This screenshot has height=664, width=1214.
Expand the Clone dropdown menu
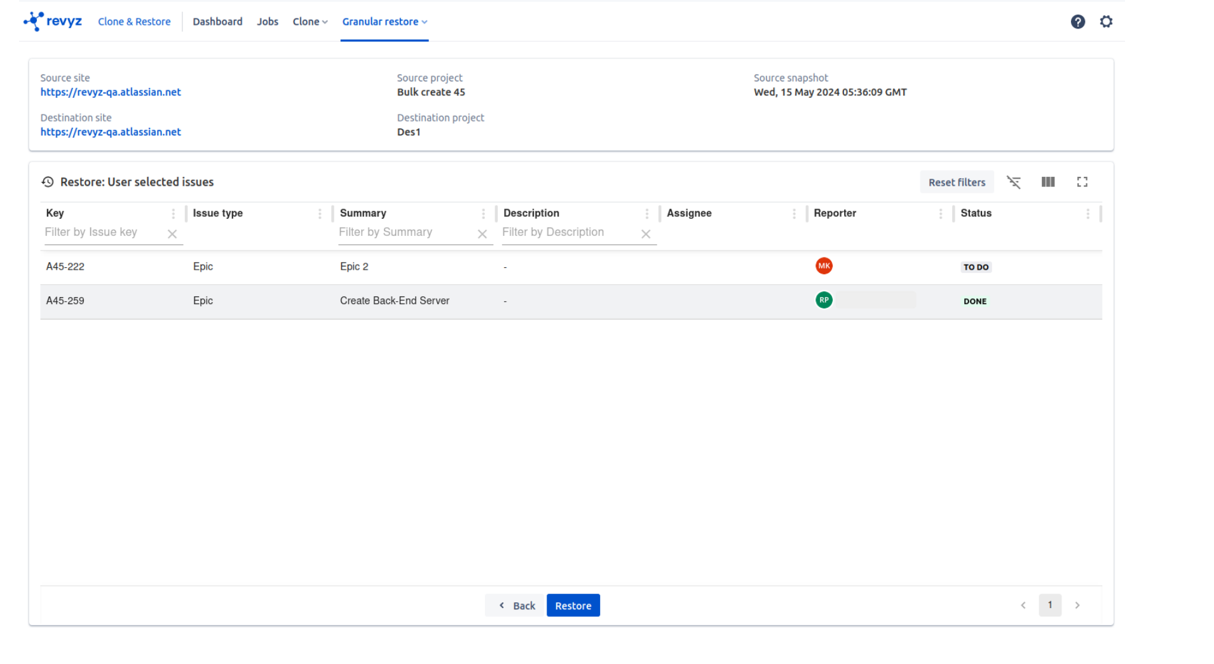310,22
